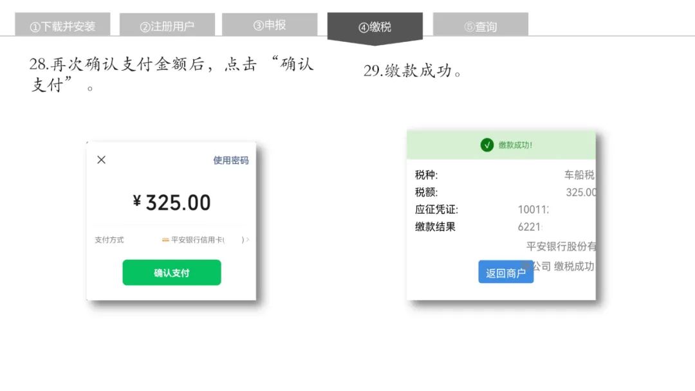The height and width of the screenshot is (391, 695).
Task: Click the 确认支付 green button
Action: click(x=172, y=272)
